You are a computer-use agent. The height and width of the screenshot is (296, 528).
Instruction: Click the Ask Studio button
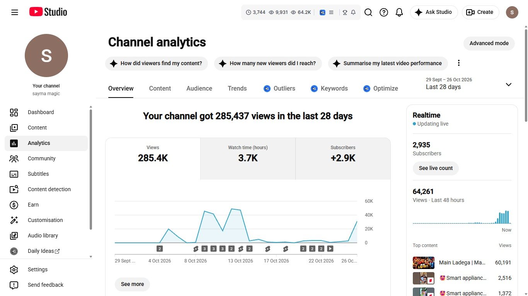click(434, 12)
